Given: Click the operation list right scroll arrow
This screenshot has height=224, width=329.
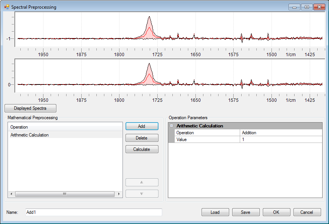Looking at the screenshot, I should click(119, 194).
